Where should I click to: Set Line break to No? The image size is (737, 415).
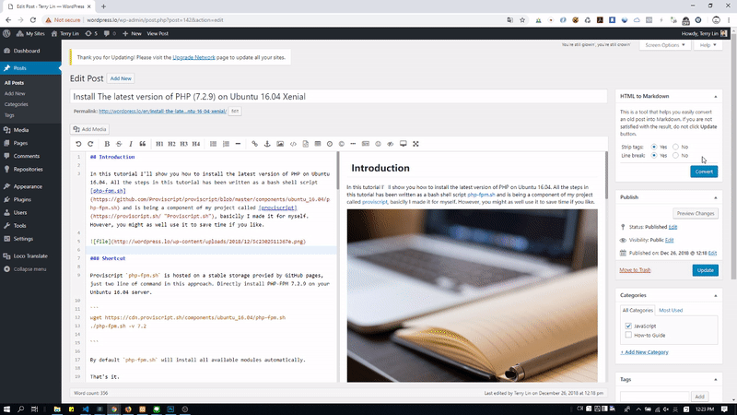point(675,155)
